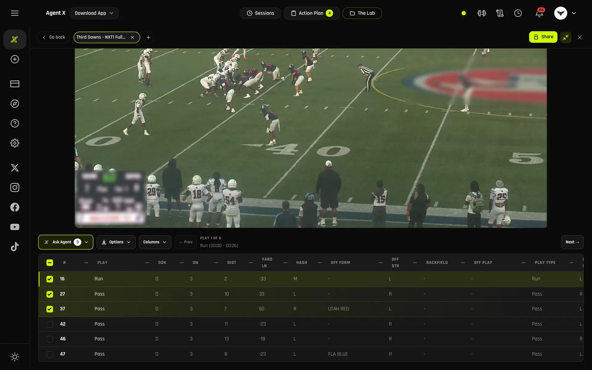Click the Agent X logo in the sidebar

15,39
